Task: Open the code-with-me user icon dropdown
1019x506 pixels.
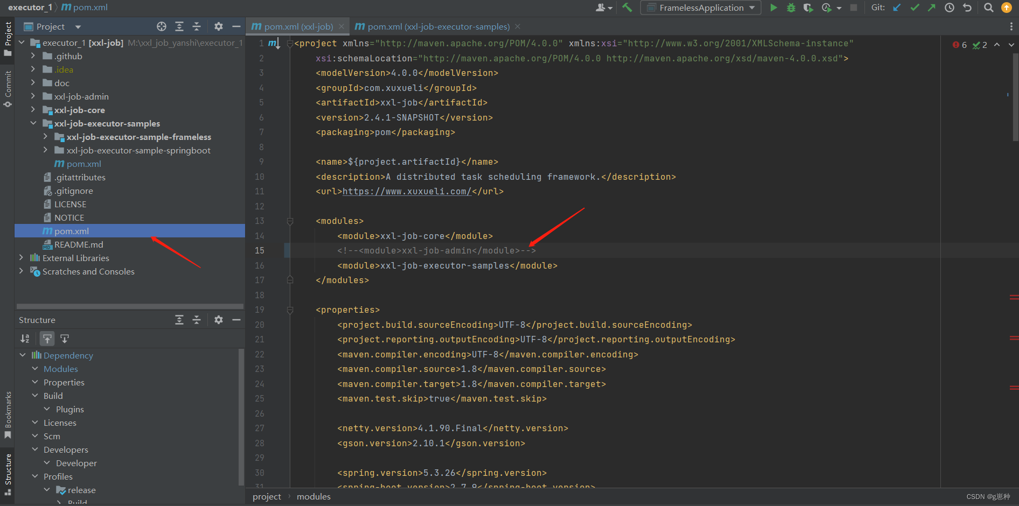Action: 604,8
